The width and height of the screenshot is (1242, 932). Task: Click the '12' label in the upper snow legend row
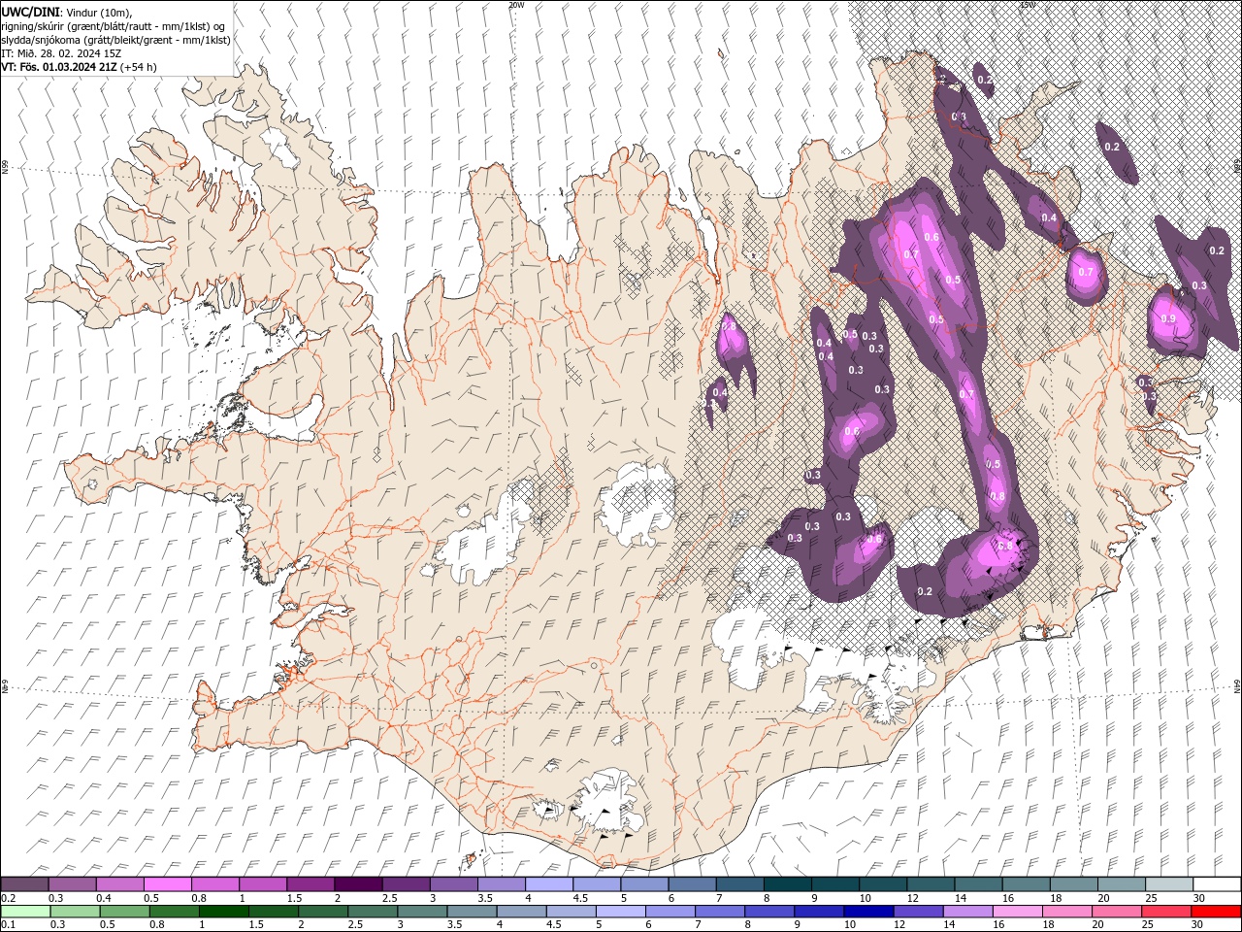point(912,898)
